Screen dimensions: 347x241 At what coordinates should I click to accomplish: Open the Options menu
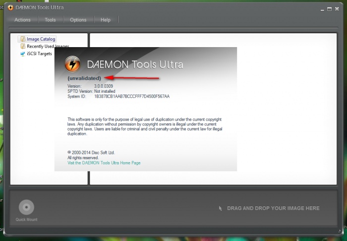[x=78, y=20]
